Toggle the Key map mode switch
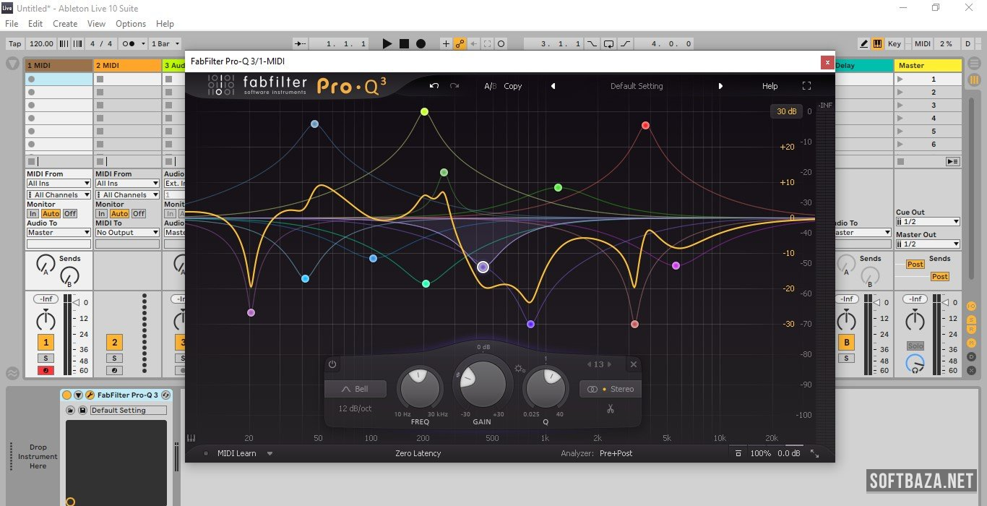Viewport: 987px width, 506px height. pyautogui.click(x=895, y=43)
